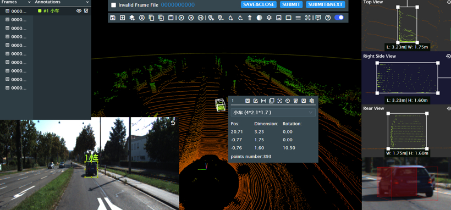Open the 小车 (4*2.1*1.7) class dropdown

[x=273, y=113]
